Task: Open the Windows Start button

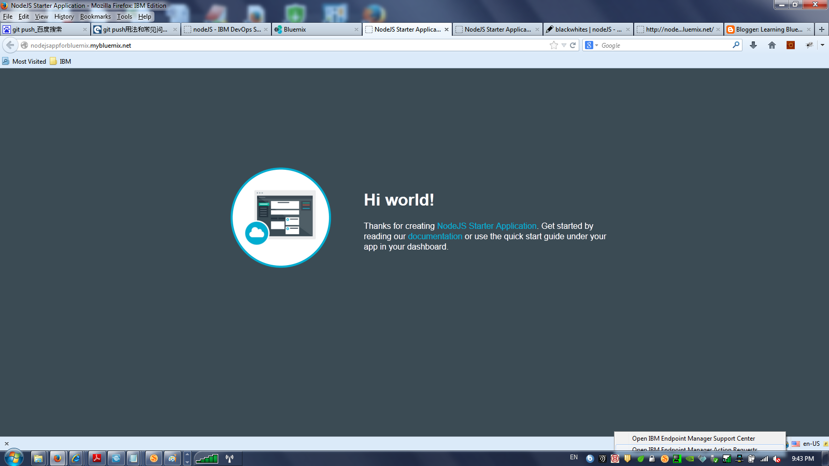Action: click(x=14, y=458)
